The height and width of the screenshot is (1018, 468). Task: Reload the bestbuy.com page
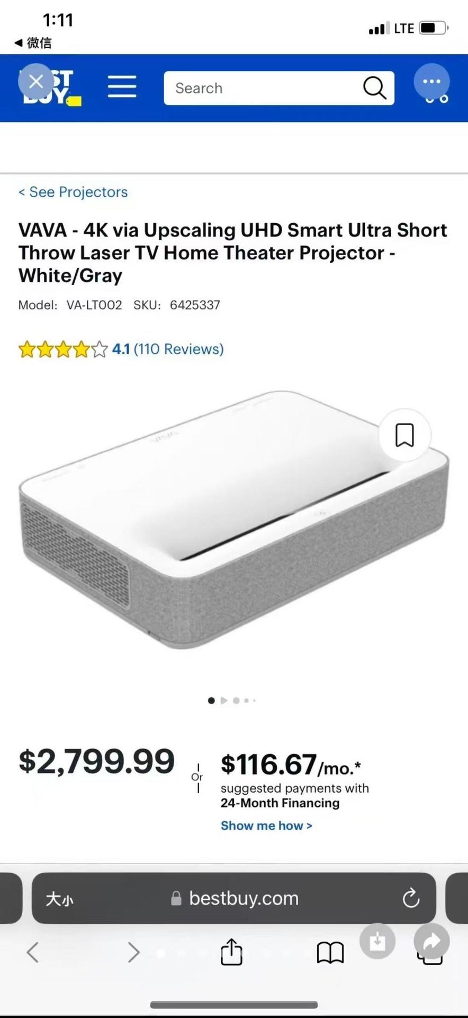pyautogui.click(x=411, y=898)
